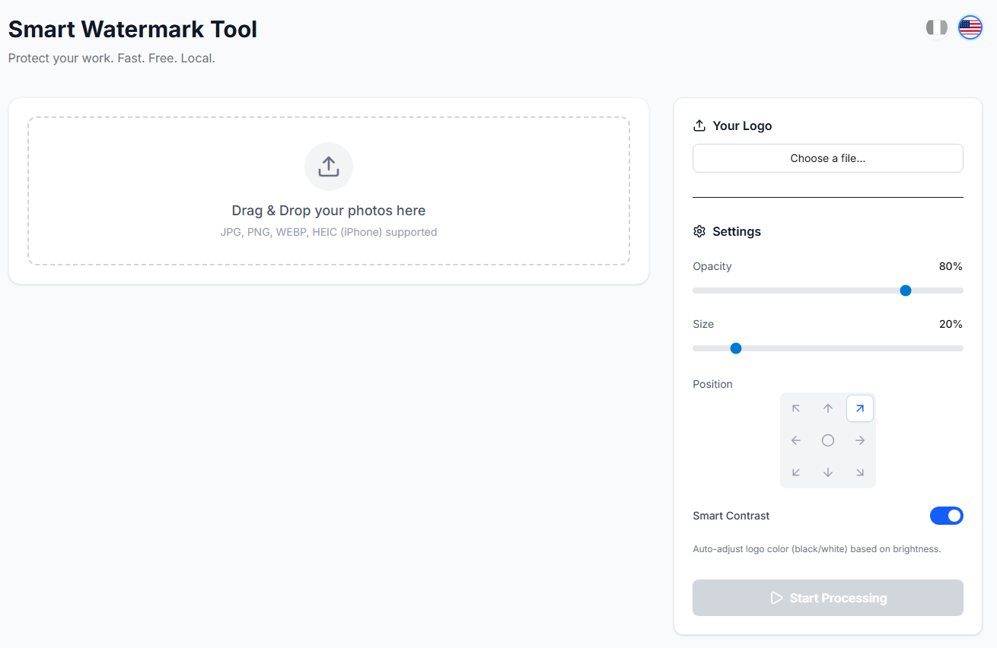997x648 pixels.
Task: Click the Settings gear icon
Action: pyautogui.click(x=699, y=231)
